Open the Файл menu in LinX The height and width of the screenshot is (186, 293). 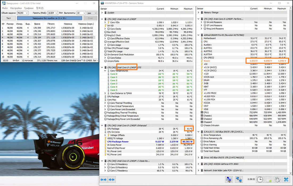5,8
